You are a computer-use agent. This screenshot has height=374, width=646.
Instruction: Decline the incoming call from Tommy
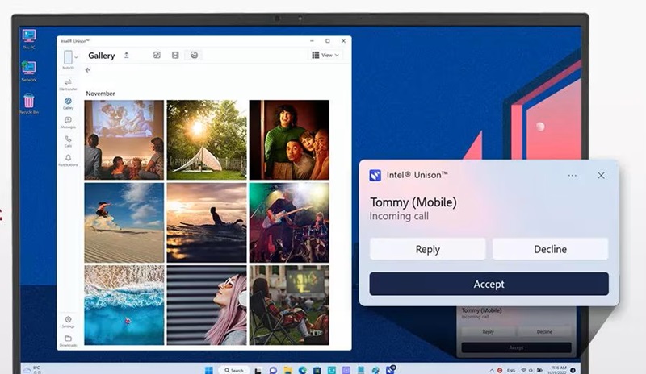coord(550,249)
